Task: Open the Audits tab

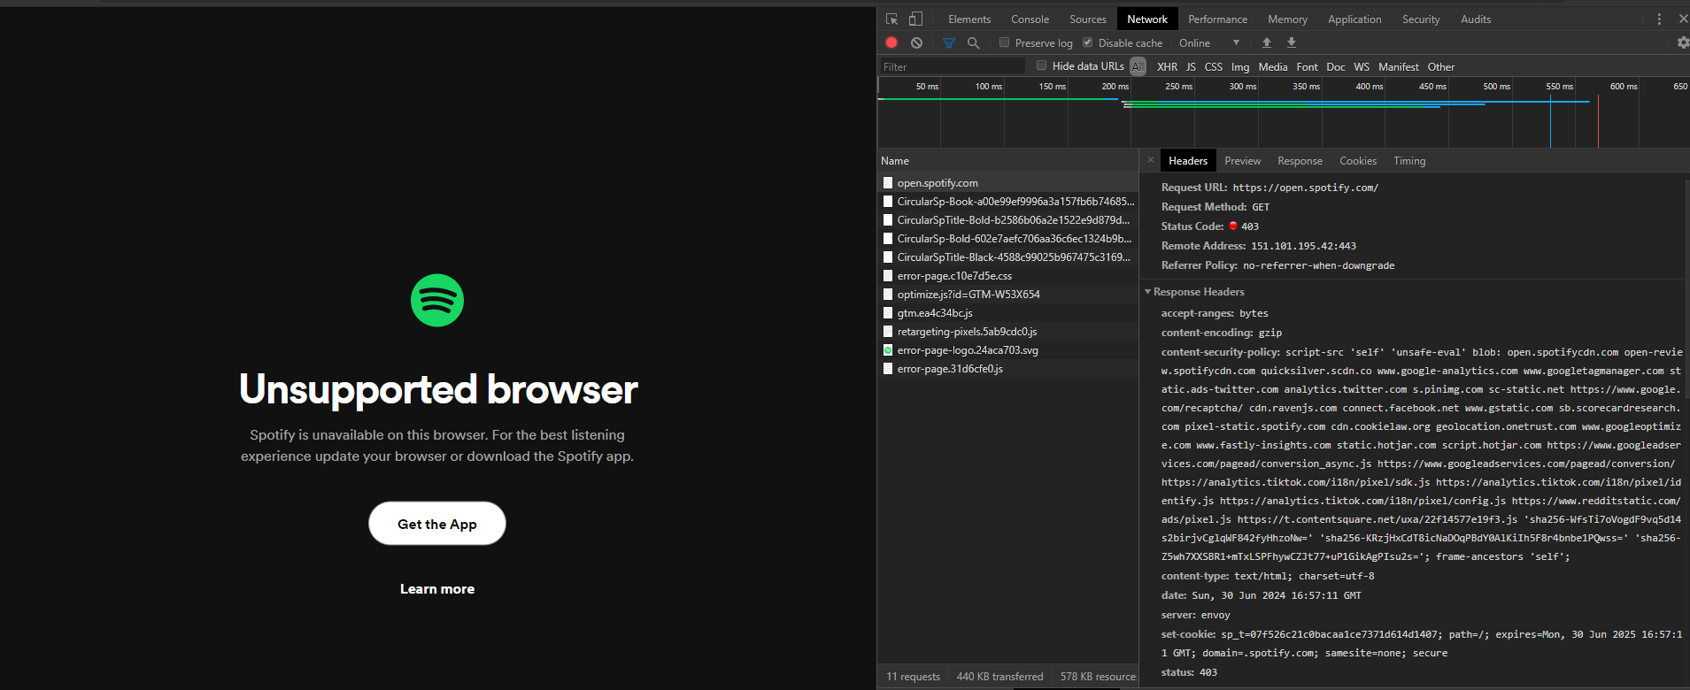Action: coord(1476,19)
